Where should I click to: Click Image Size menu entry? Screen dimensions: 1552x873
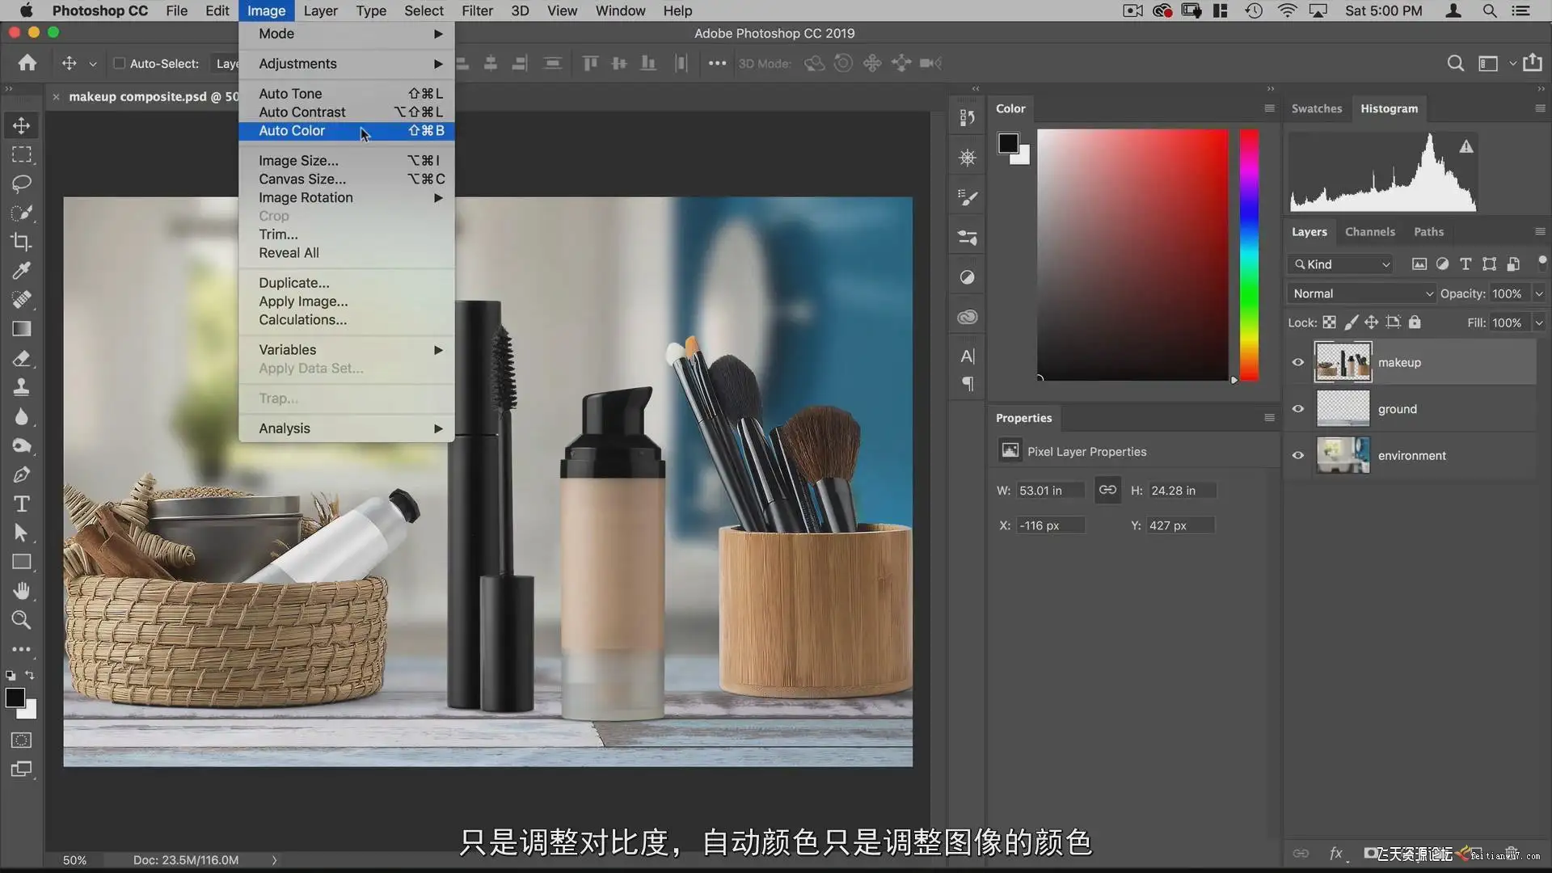[x=298, y=161]
